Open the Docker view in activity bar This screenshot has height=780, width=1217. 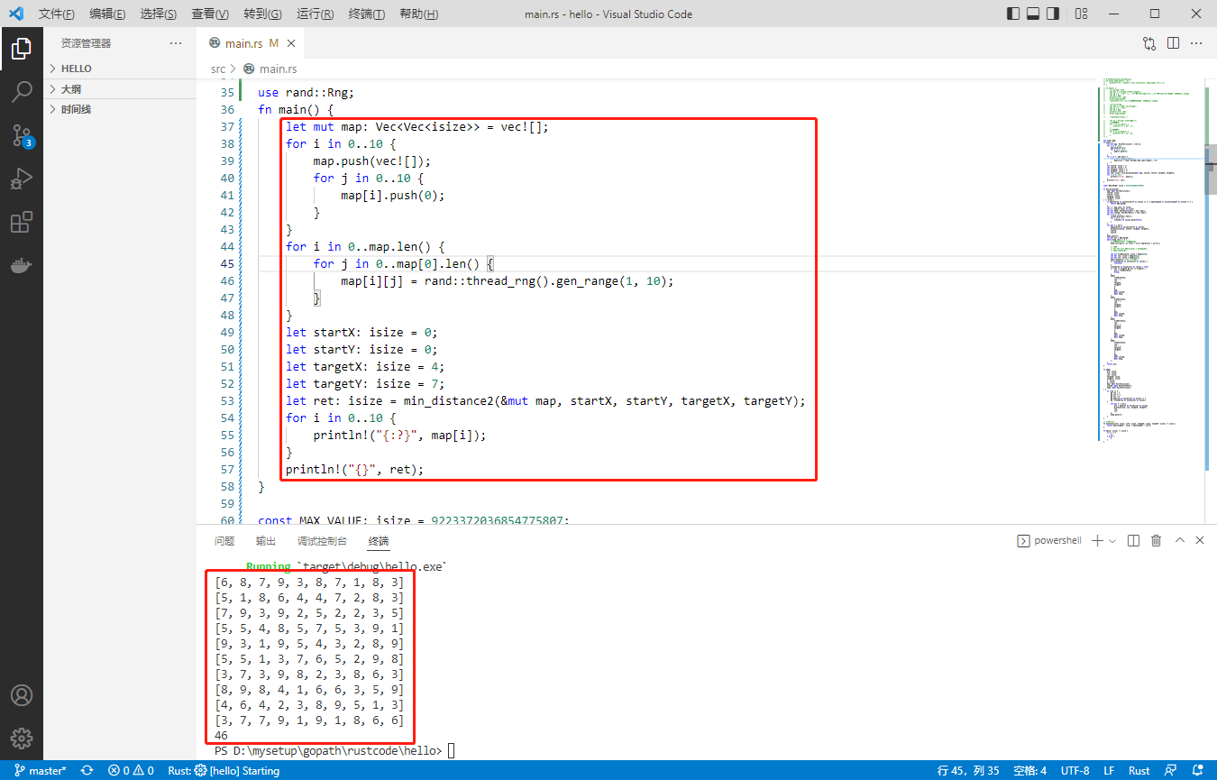[x=22, y=265]
